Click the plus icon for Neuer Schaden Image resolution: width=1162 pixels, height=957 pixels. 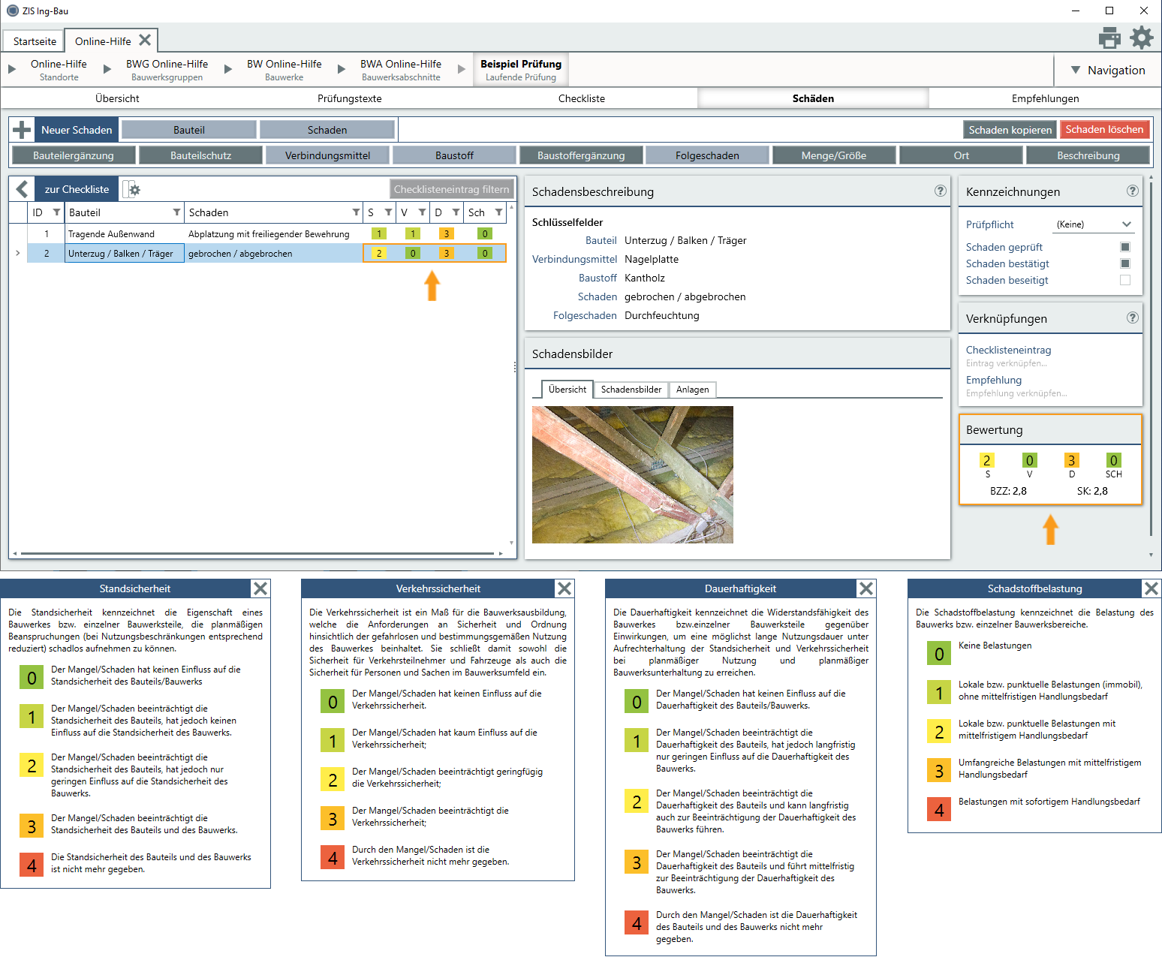(22, 130)
